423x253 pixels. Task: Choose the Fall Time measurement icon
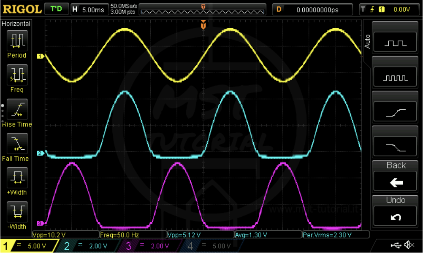click(17, 143)
